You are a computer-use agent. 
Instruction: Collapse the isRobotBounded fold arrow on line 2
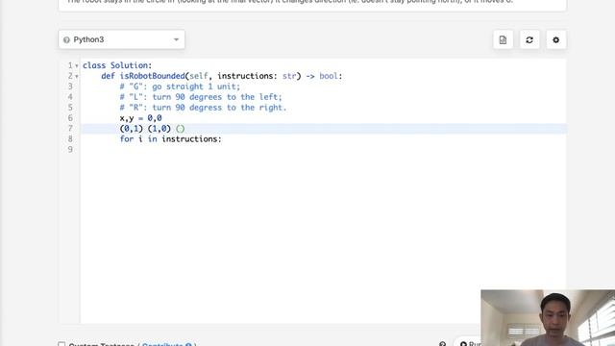(77, 77)
